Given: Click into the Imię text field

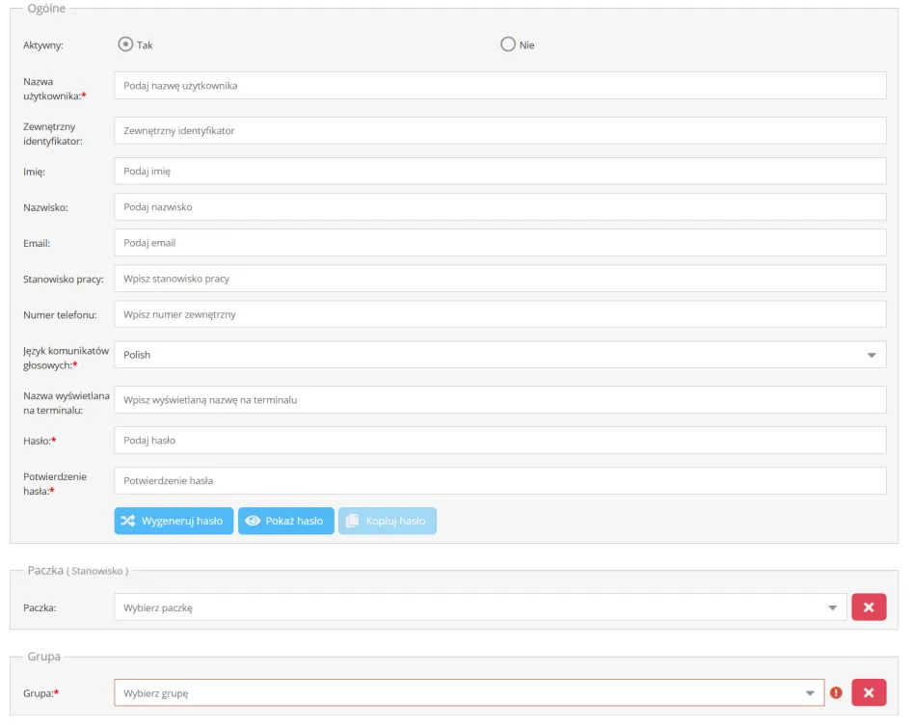Looking at the screenshot, I should point(499,172).
